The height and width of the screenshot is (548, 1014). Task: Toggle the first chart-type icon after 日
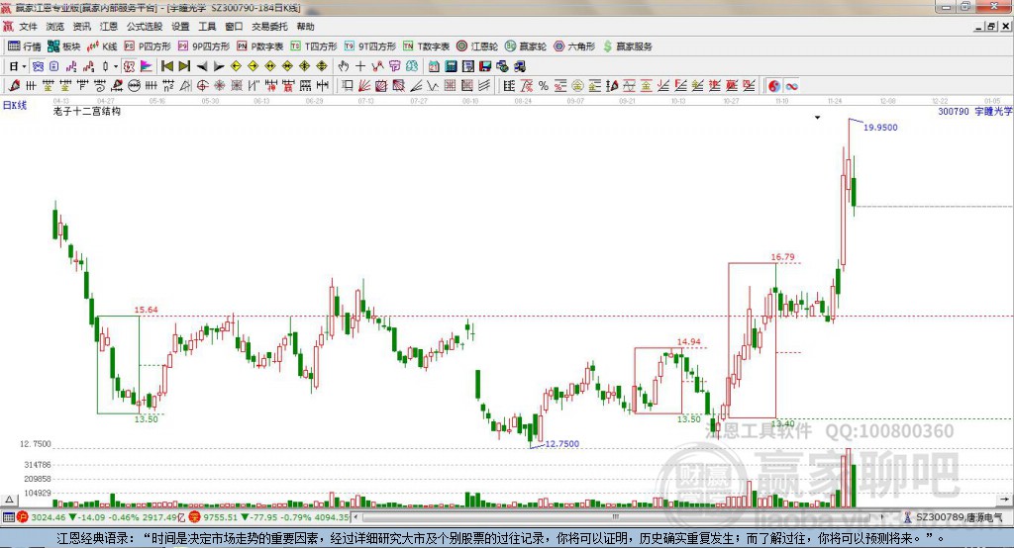[39, 66]
